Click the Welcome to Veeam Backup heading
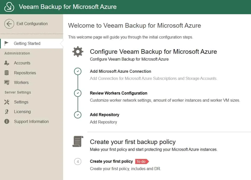 (x=134, y=26)
